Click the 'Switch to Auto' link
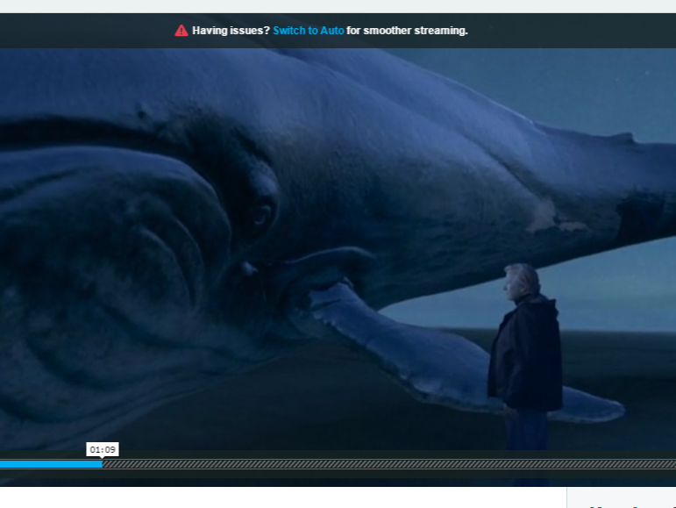Viewport: 676px width, 508px height. coord(309,31)
